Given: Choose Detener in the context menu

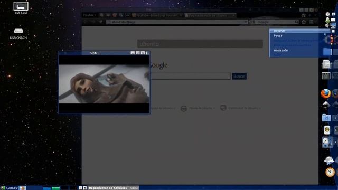Looking at the screenshot, I should (299, 31).
